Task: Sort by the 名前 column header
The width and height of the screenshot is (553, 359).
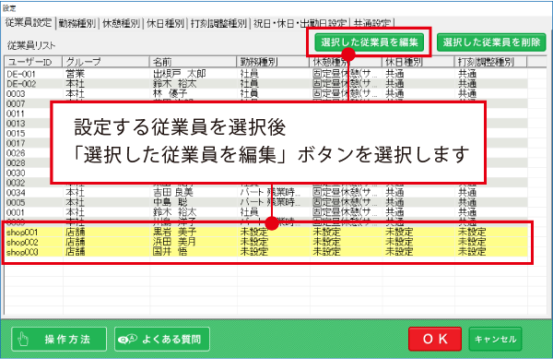Action: tap(193, 62)
